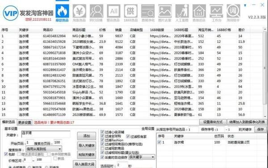The image size is (268, 168).
Task: Open the 数据净化 magnifier-list icon
Action: (x=148, y=13)
